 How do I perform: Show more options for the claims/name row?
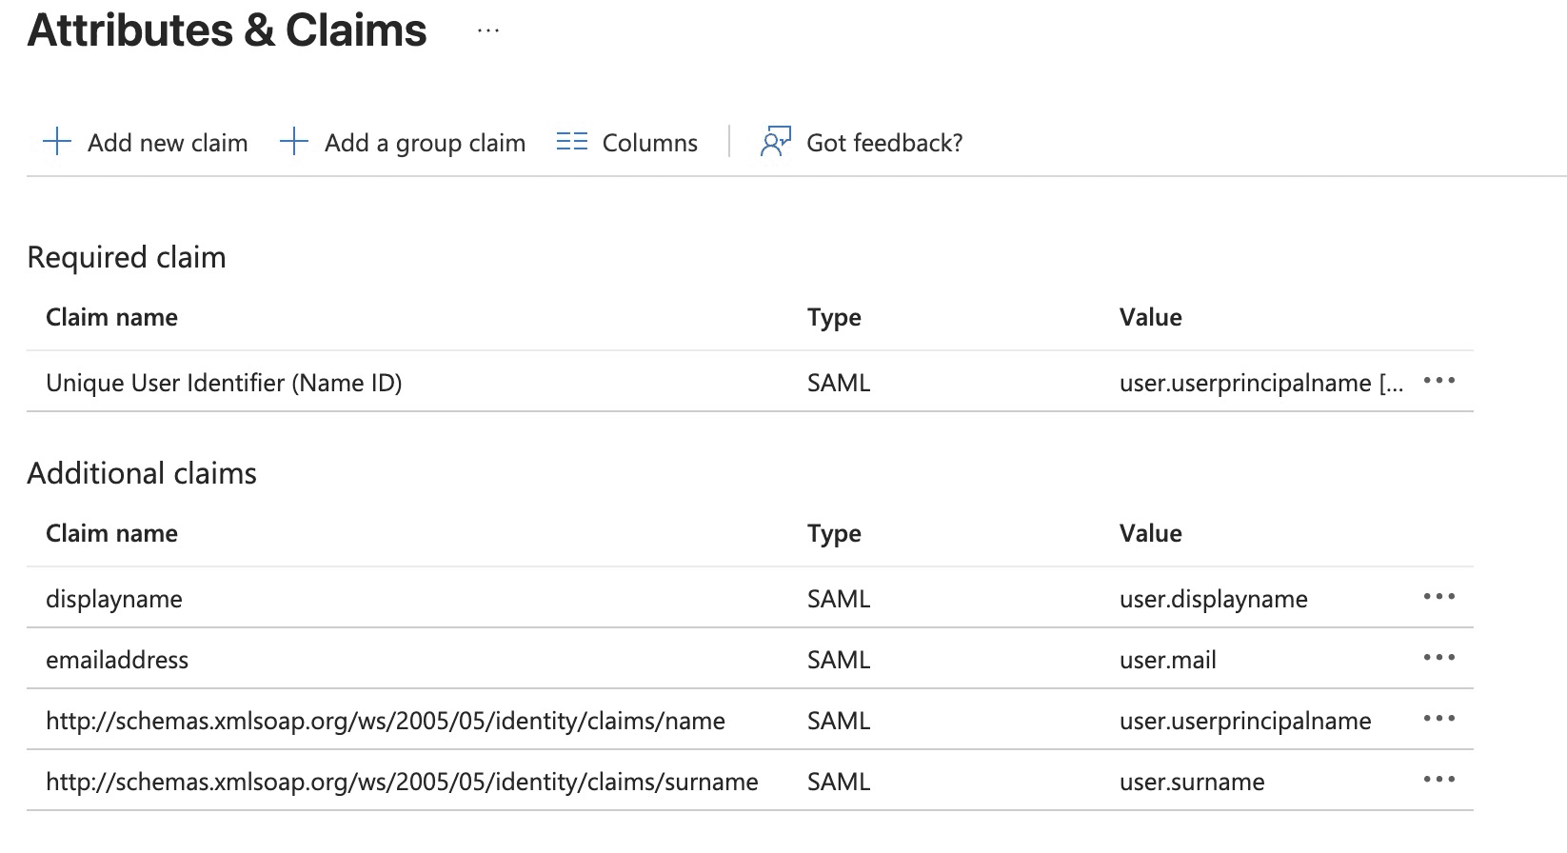1438,720
